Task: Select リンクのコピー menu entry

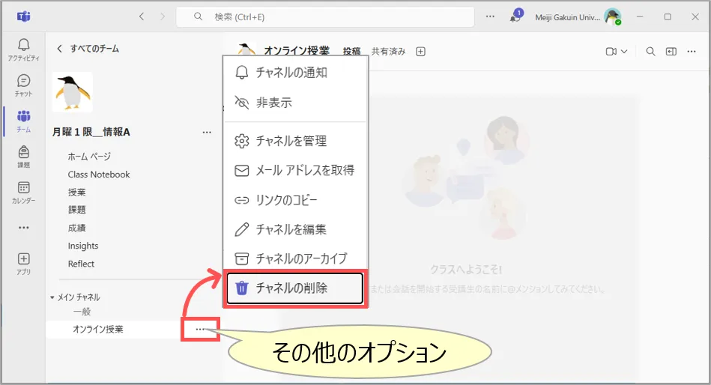Action: (286, 200)
